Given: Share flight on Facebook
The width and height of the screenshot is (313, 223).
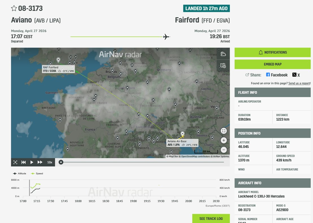Looking at the screenshot, I should [277, 75].
